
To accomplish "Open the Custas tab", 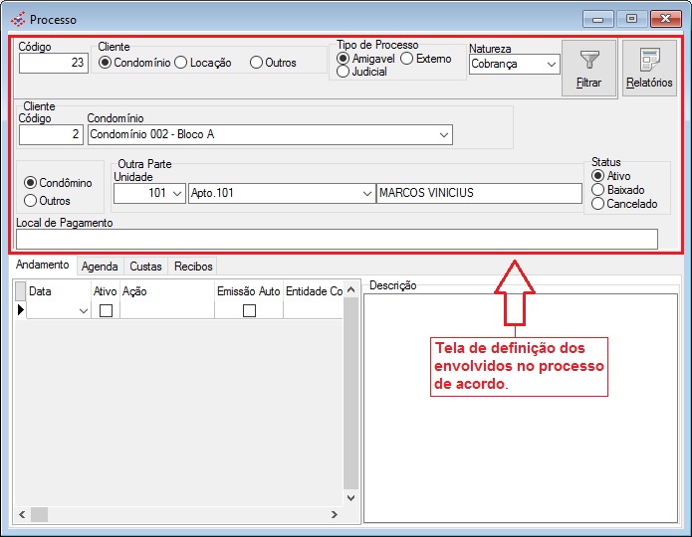I will coord(145,267).
